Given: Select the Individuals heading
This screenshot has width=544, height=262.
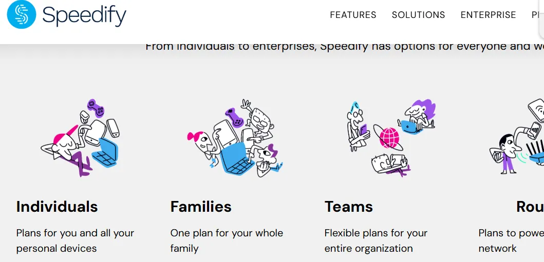Looking at the screenshot, I should pos(57,207).
